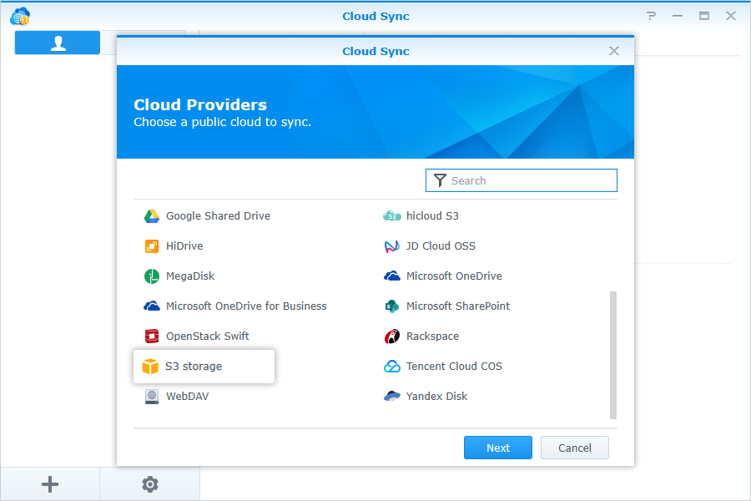Viewport: 751px width, 501px height.
Task: Click the WebDAV icon
Action: click(152, 397)
